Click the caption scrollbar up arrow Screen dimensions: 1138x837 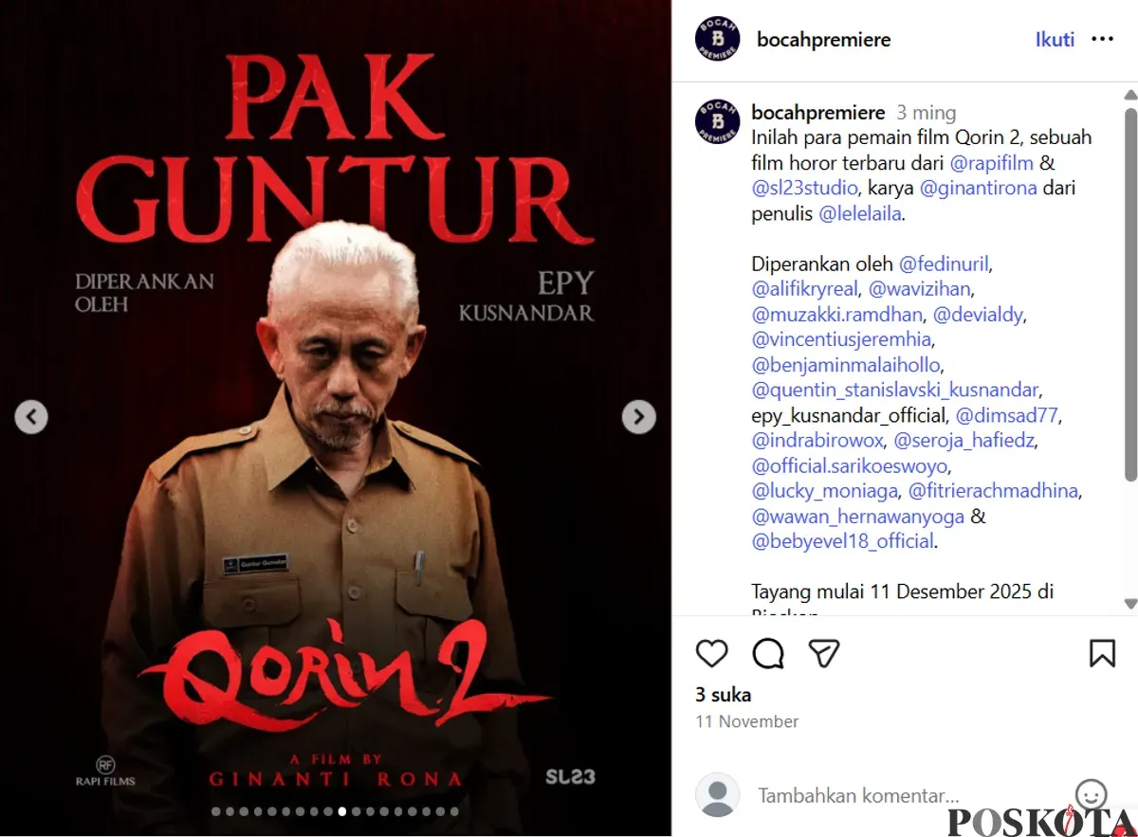click(x=1129, y=94)
